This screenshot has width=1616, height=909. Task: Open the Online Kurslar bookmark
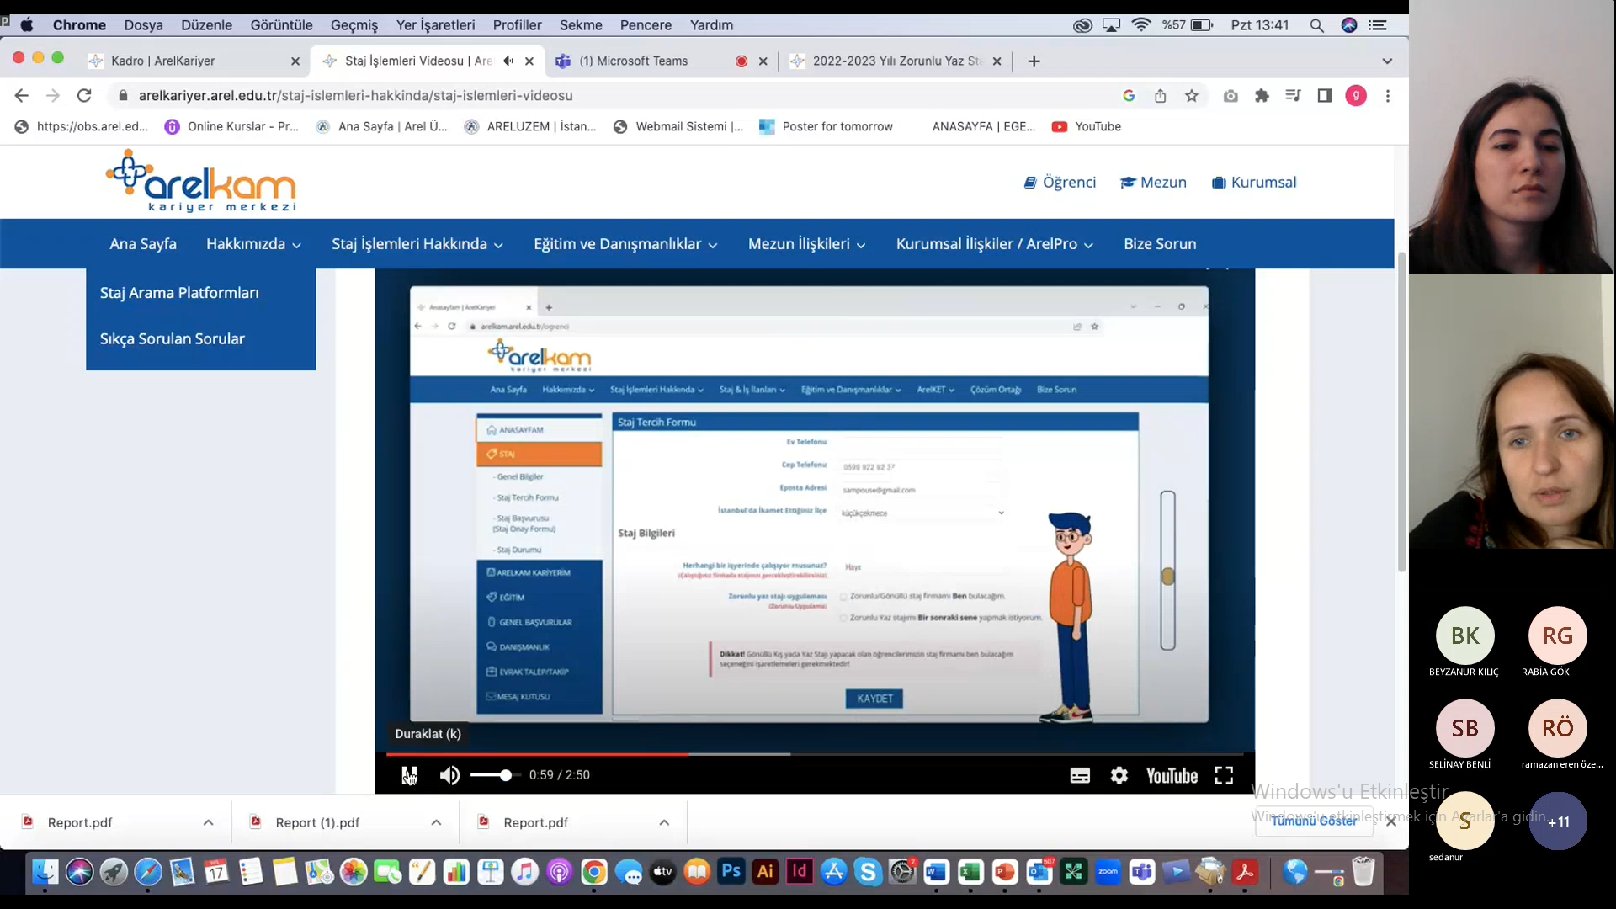[x=232, y=127]
